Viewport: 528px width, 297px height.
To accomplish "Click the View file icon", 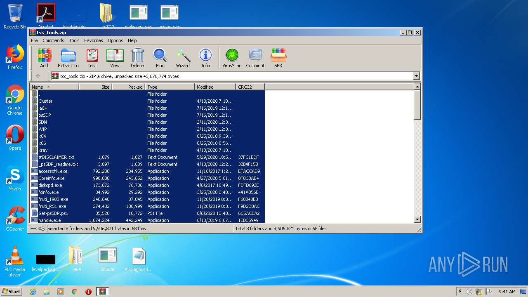I will (115, 58).
